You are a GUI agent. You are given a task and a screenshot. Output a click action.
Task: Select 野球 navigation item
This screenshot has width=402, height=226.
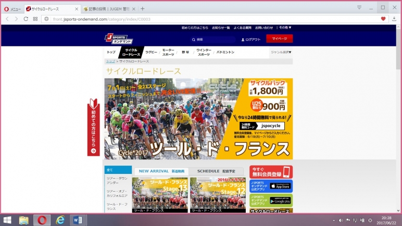click(185, 52)
